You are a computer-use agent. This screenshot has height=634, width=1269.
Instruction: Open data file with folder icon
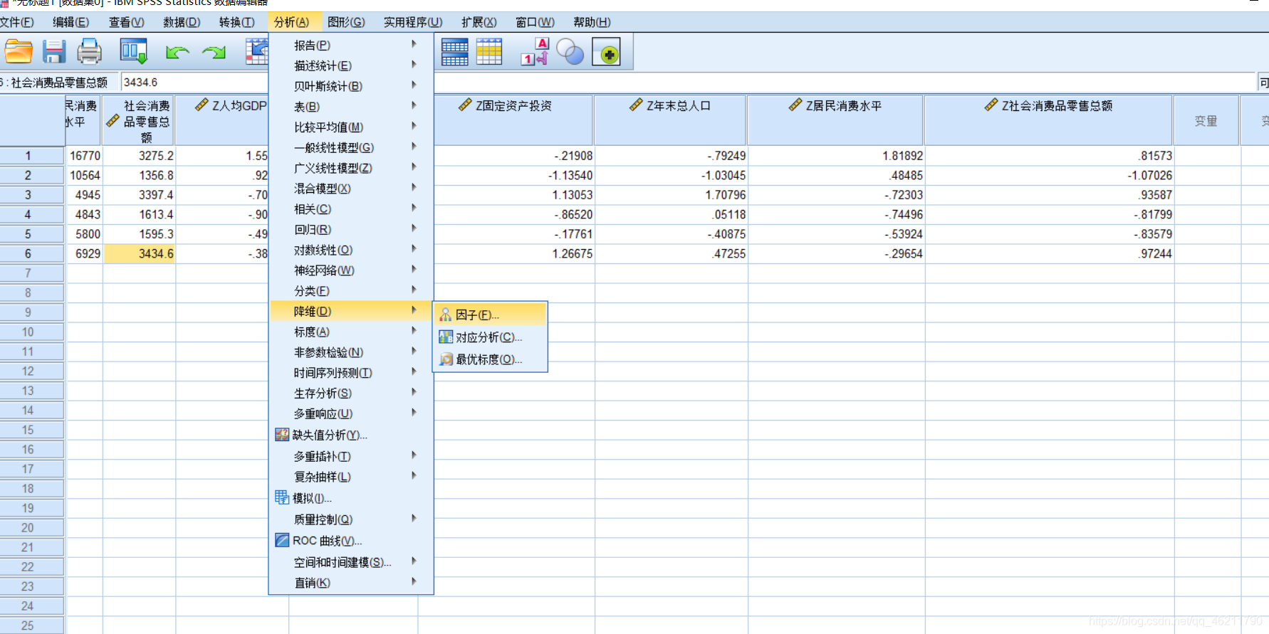tap(19, 52)
